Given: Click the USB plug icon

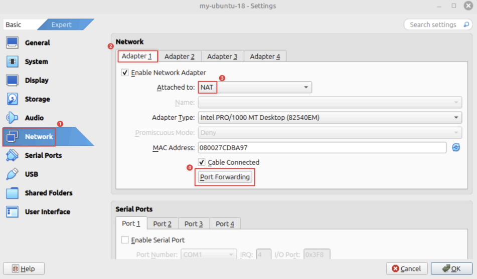Looking at the screenshot, I should (12, 174).
